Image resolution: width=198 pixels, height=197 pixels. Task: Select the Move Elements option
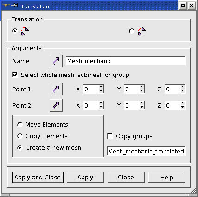point(20,125)
